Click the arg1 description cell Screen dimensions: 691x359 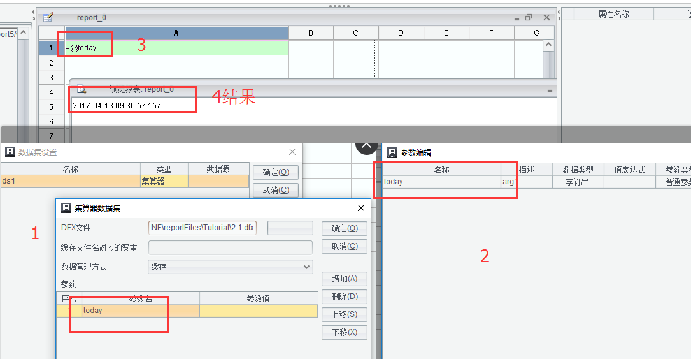click(527, 182)
